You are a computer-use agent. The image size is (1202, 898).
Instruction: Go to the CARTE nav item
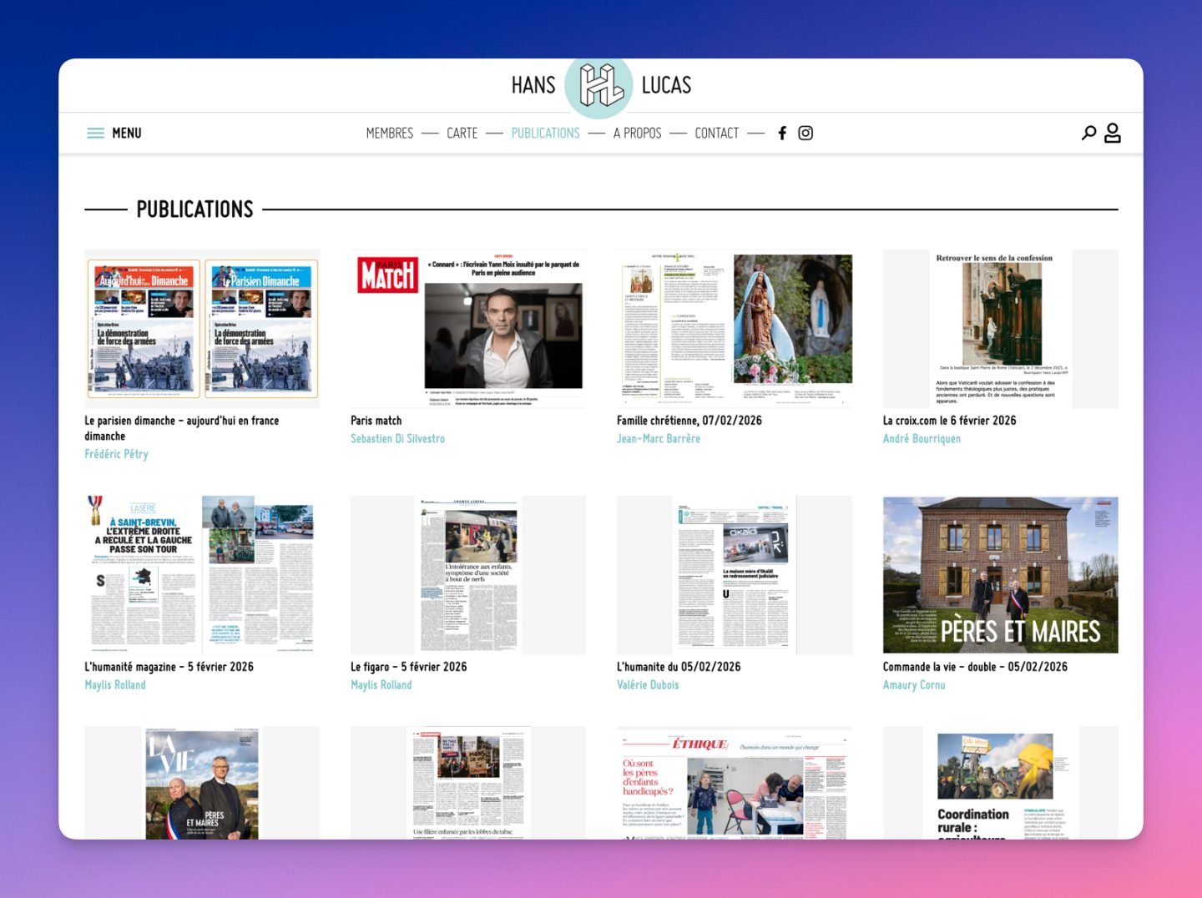click(x=462, y=133)
